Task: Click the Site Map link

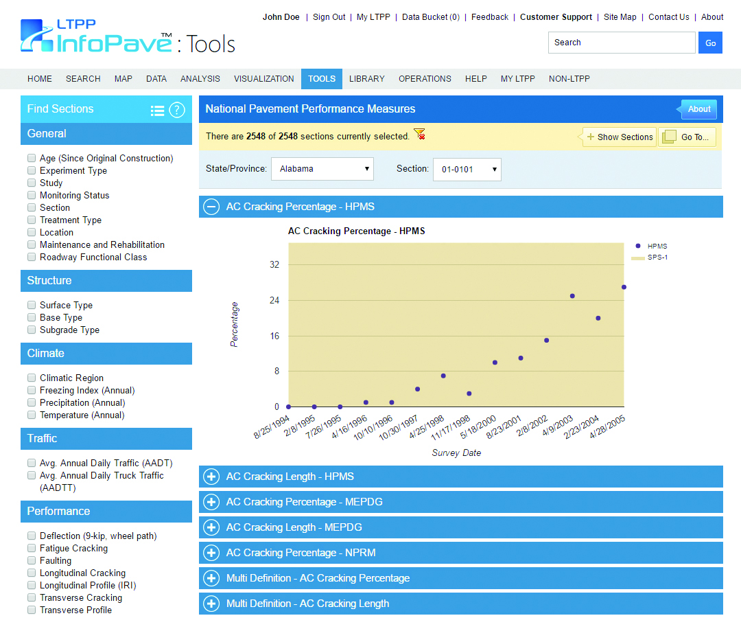Action: click(x=620, y=17)
